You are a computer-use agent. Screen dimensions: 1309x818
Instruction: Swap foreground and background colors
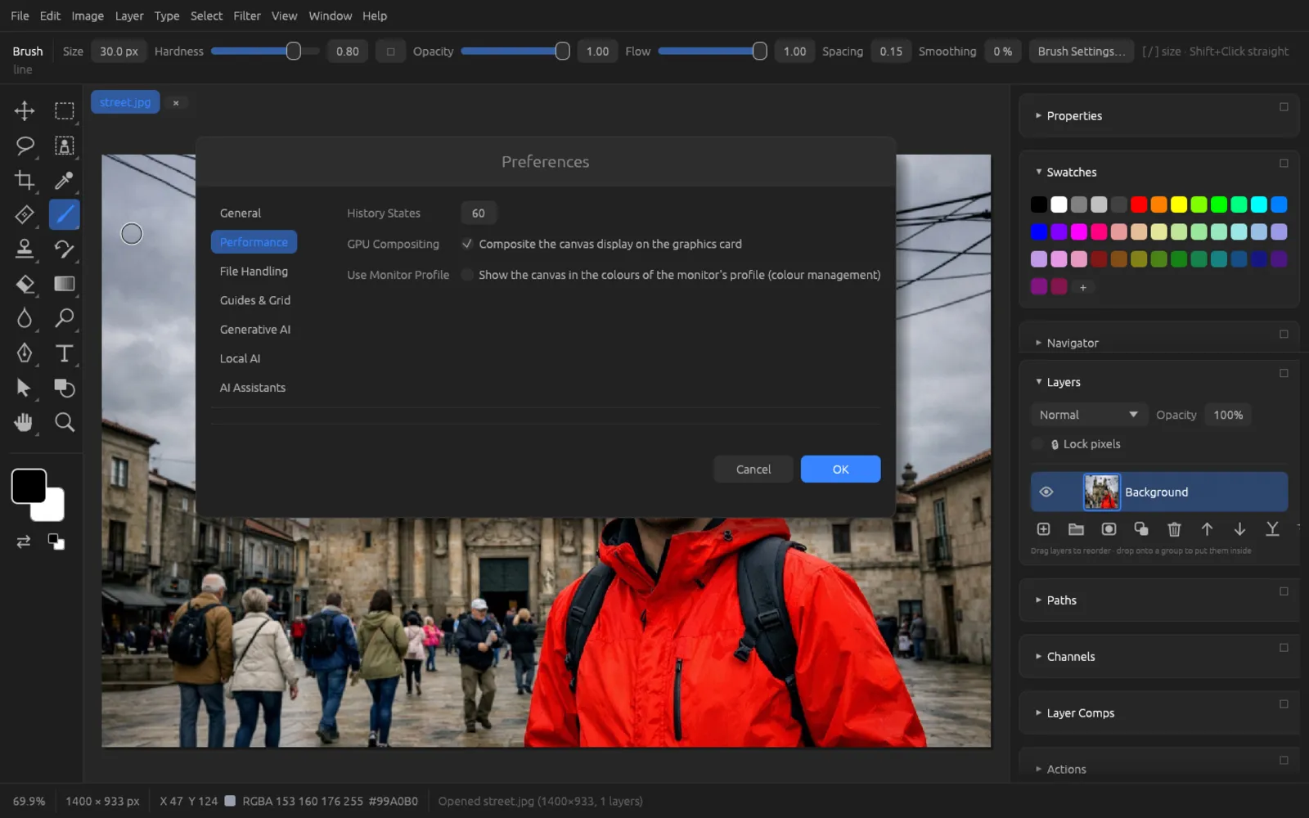tap(23, 542)
